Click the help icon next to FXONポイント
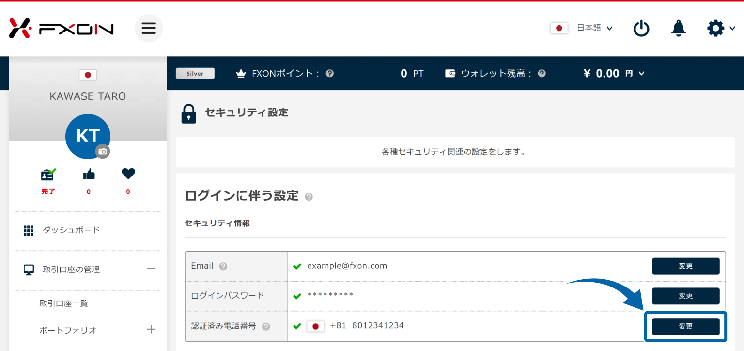Screen dimensions: 744x351 point(330,74)
